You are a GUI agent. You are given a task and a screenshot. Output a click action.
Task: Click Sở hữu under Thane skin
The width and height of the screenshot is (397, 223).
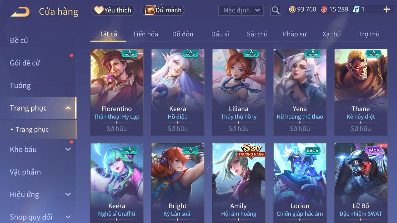click(x=361, y=129)
